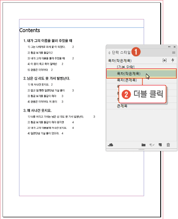
Task: Click heading '3. 왜 사냐건 웃지요.'
Action: (38, 110)
